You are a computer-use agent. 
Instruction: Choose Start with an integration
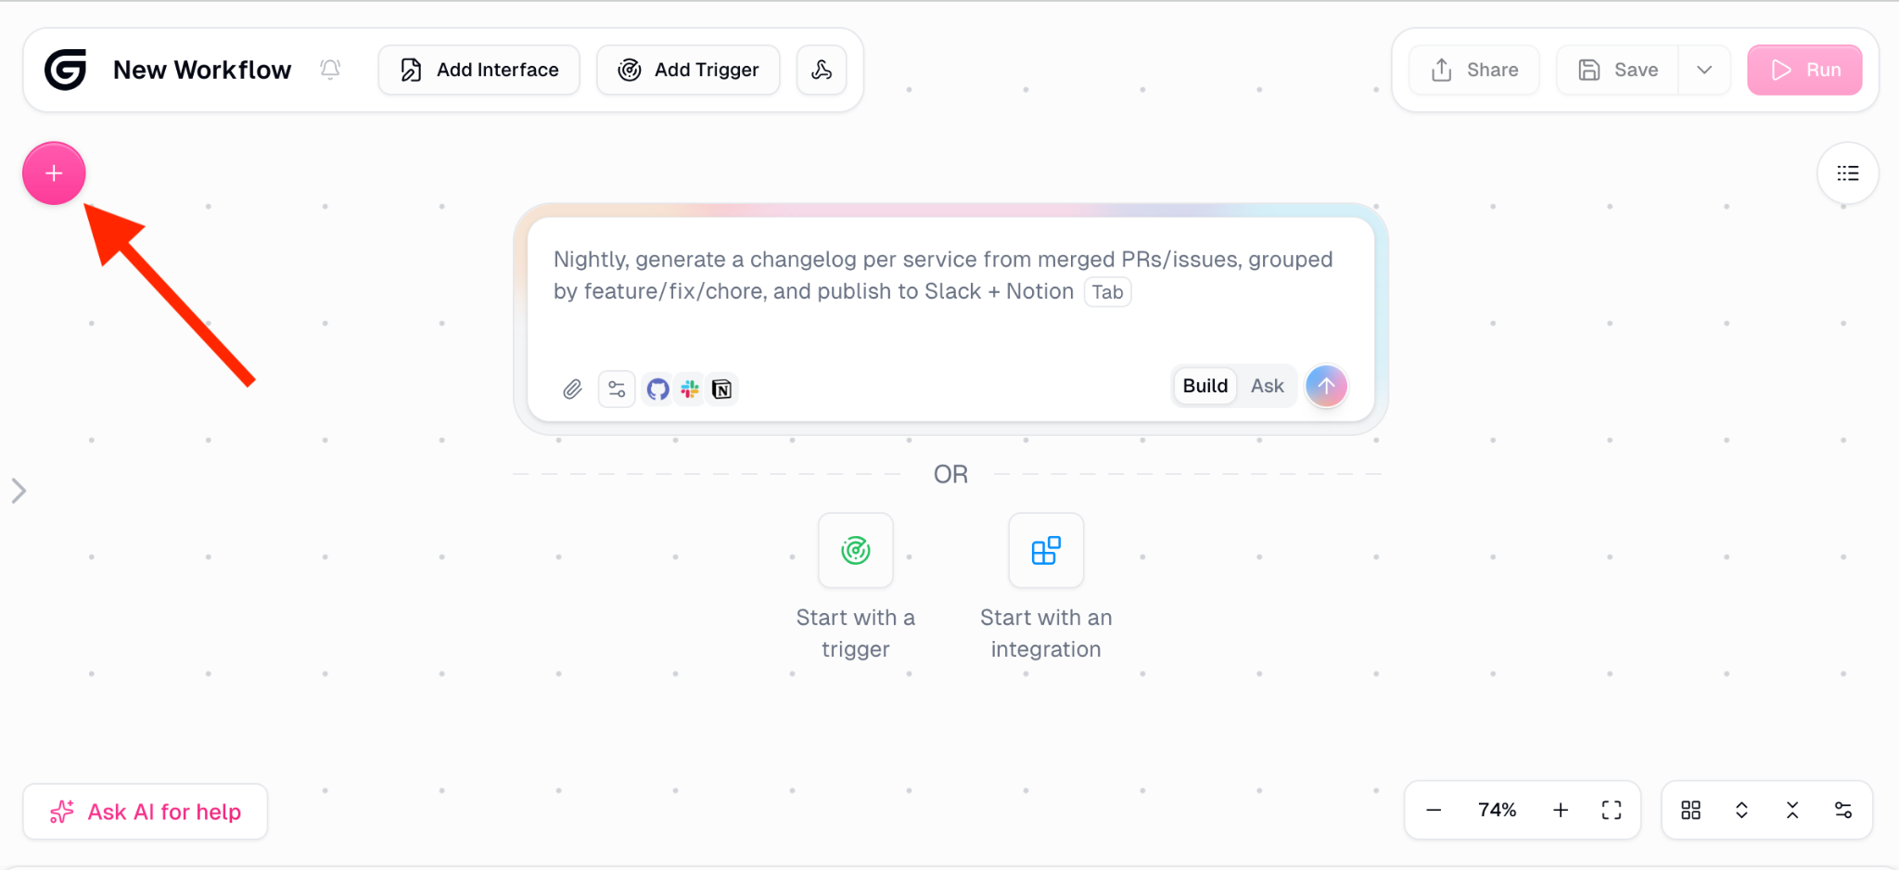(x=1046, y=551)
